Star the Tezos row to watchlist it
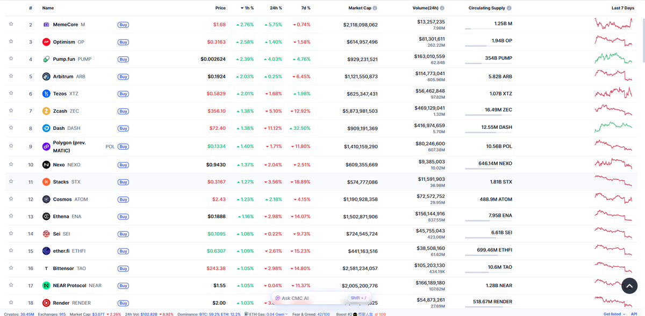The height and width of the screenshot is (316, 645). coord(11,93)
